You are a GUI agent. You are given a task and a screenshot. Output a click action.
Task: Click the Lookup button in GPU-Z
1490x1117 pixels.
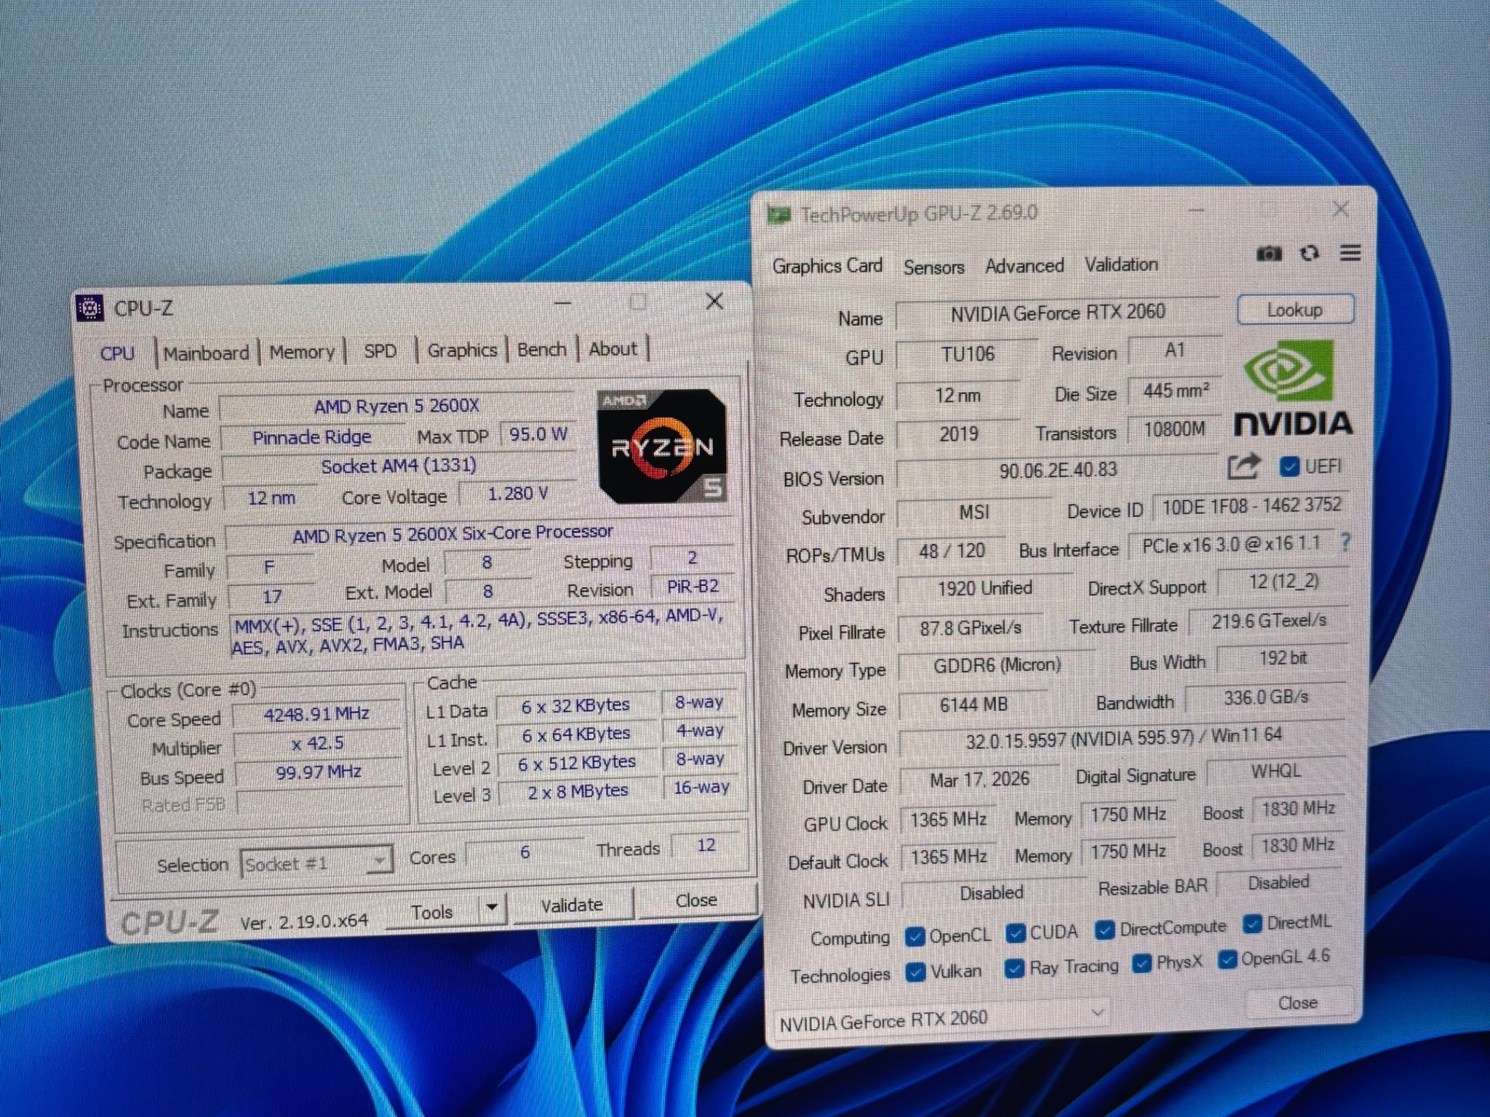pos(1296,310)
